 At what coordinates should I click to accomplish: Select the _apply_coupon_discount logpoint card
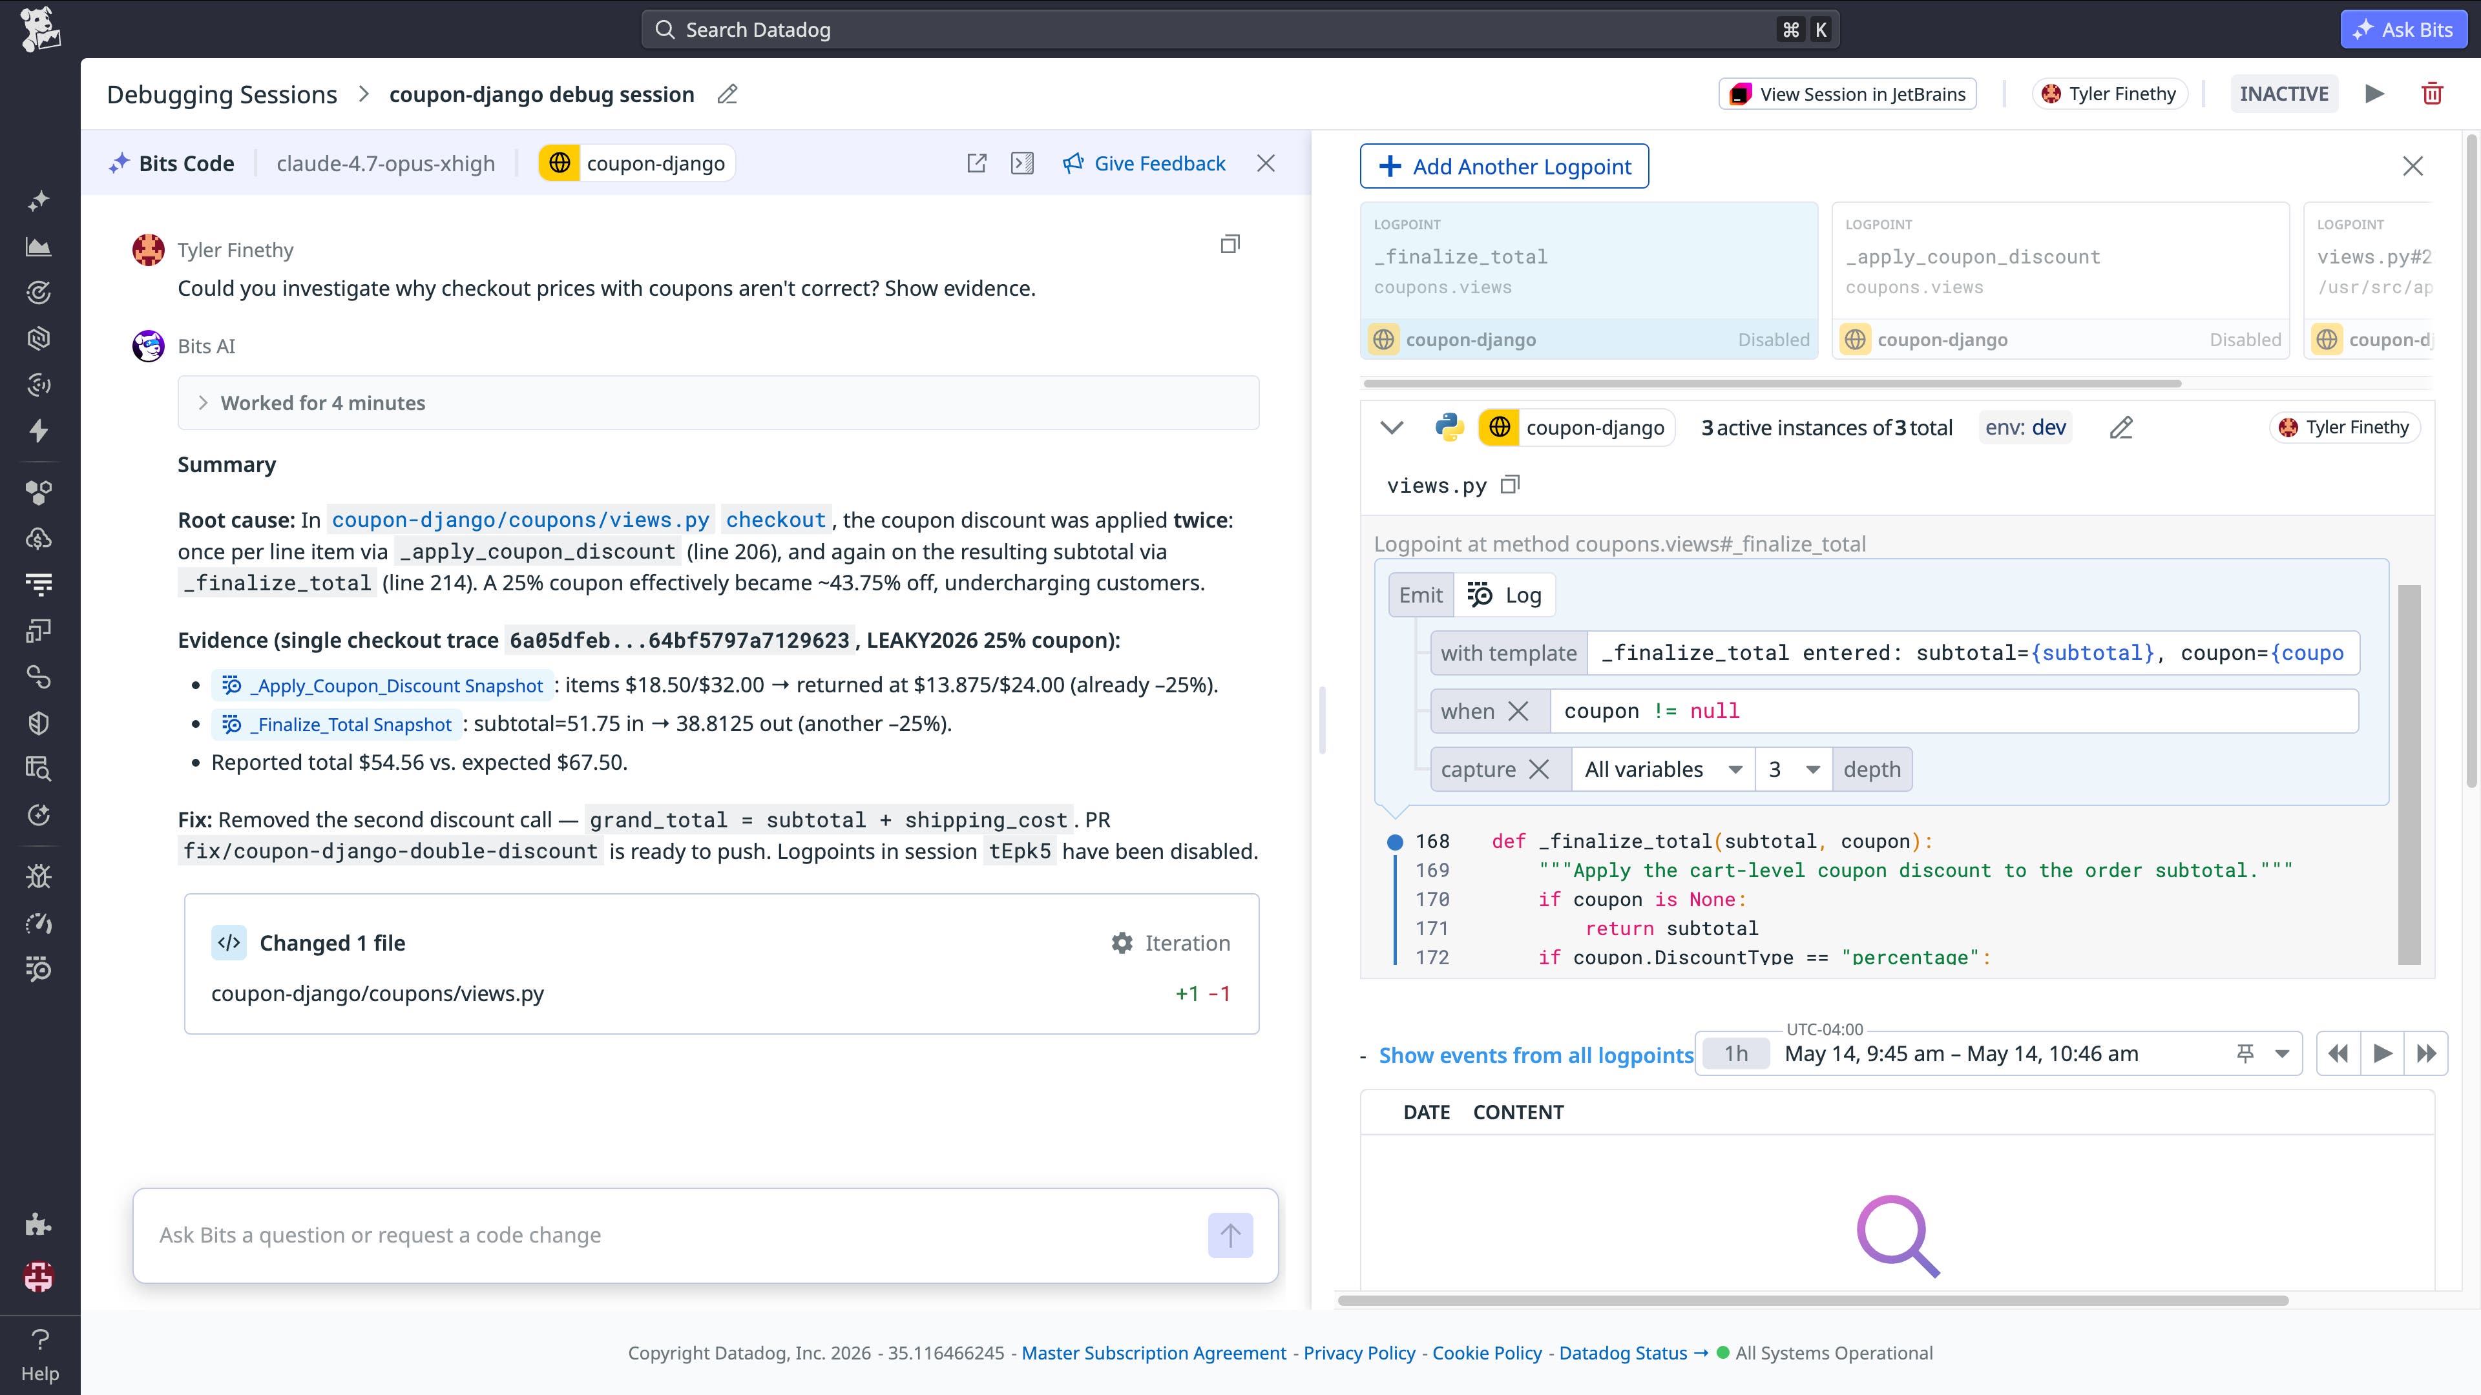coord(2060,280)
